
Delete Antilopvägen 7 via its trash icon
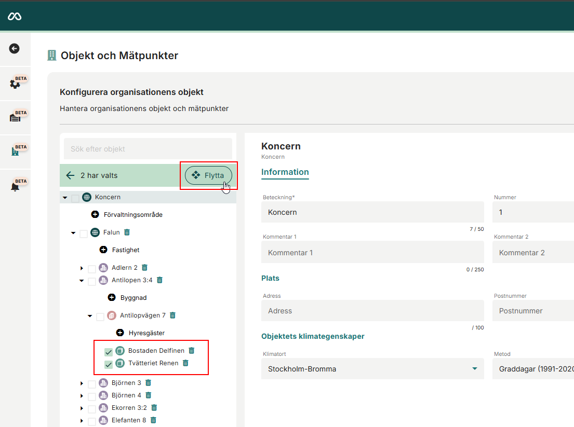pos(172,315)
